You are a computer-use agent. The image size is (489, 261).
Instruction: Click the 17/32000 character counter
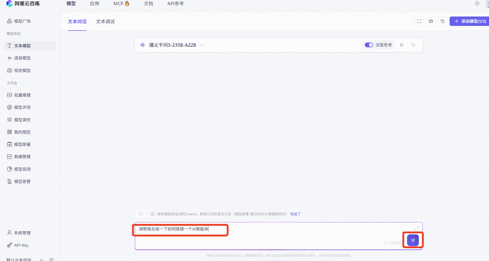click(x=392, y=243)
